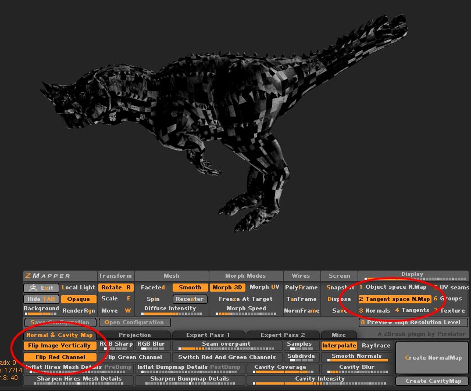Switch to the Expert Pass 1 tab
Screen dimensions: 471x391
208,335
